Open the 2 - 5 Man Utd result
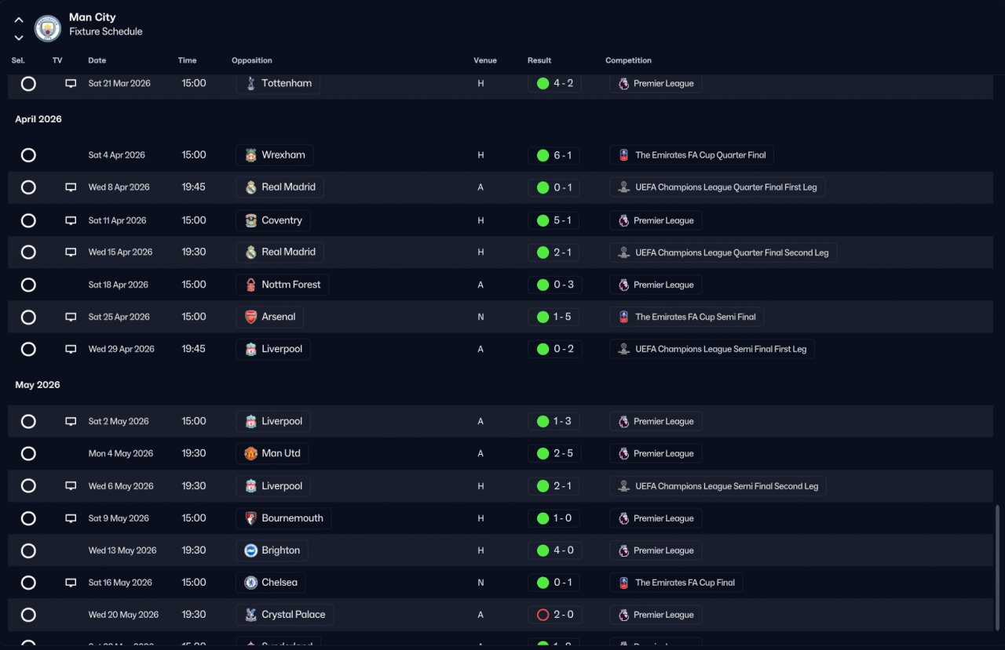Viewport: 1005px width, 650px height. [x=554, y=453]
